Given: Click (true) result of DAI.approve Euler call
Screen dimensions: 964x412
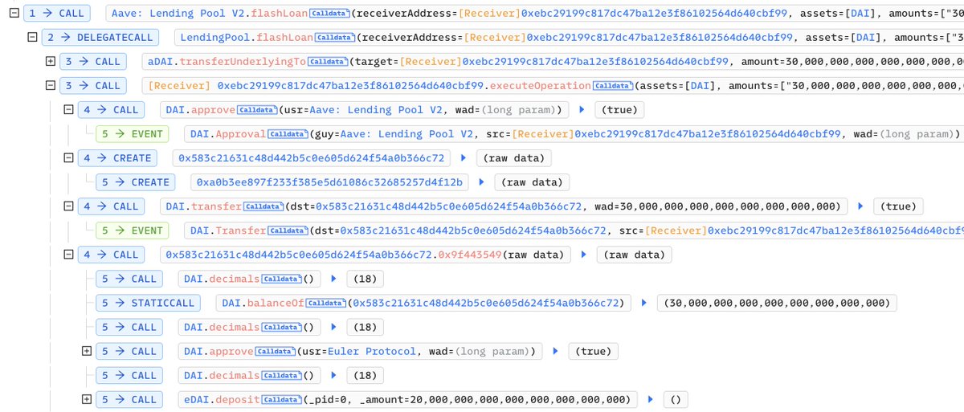Looking at the screenshot, I should tap(593, 351).
